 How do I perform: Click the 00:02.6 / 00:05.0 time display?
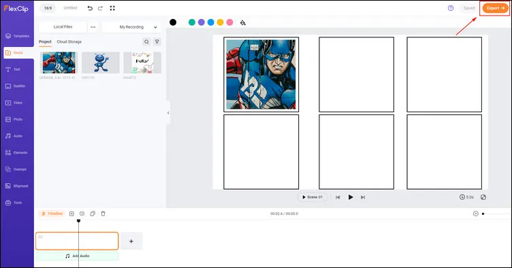click(x=284, y=214)
